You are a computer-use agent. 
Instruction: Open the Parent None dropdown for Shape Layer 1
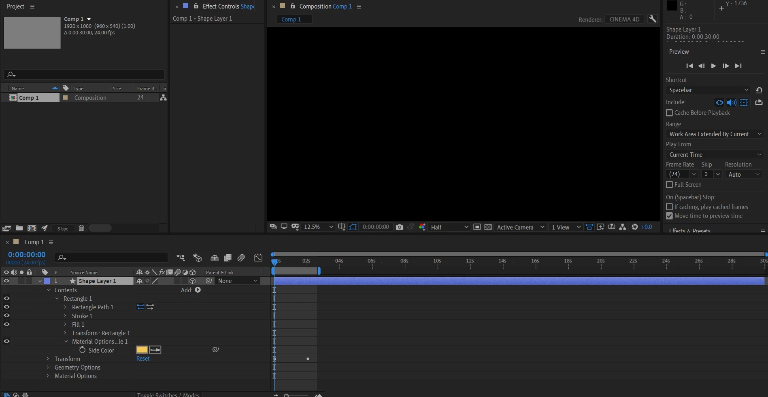pyautogui.click(x=237, y=281)
